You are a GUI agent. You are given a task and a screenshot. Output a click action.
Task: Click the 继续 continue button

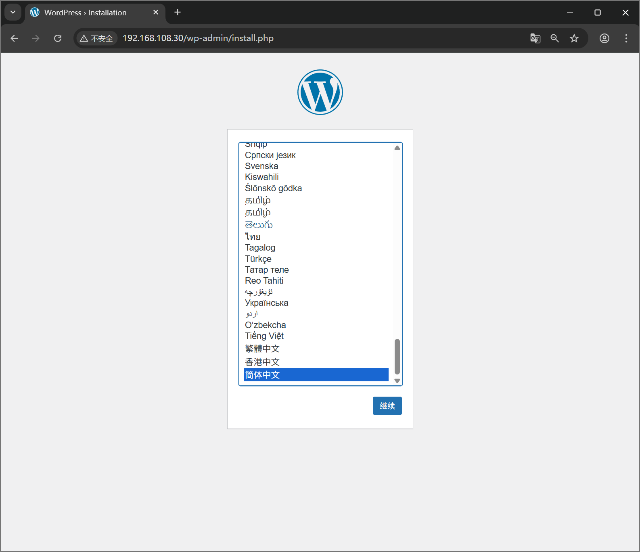coord(387,406)
